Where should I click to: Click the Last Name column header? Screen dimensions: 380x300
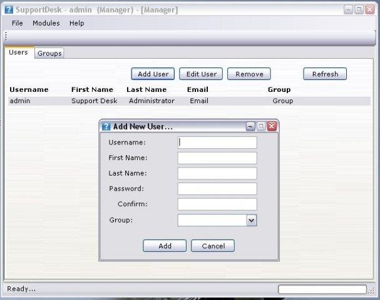click(x=146, y=89)
